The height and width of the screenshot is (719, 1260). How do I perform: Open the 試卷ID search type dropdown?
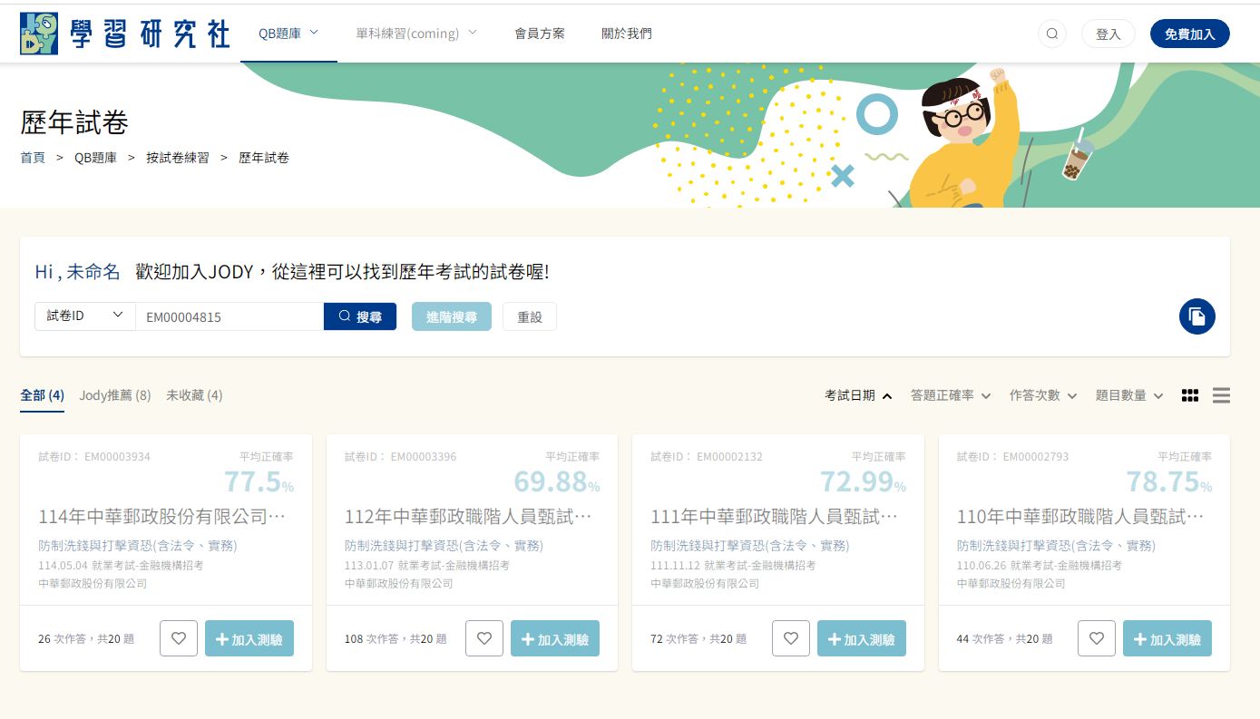point(84,316)
